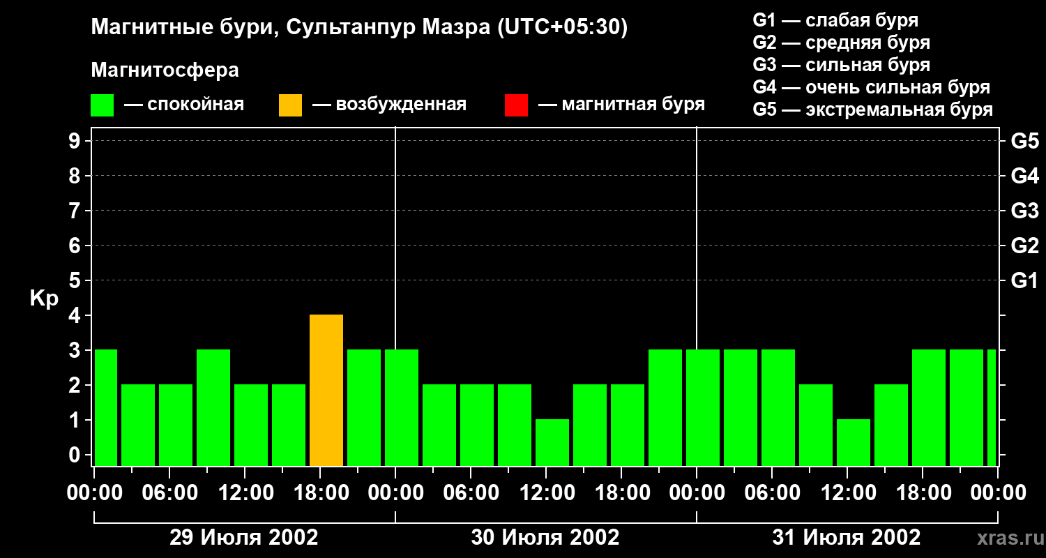Screen dimensions: 1046x558
Task: Click the '30 Июля 2002' date label
Action: click(545, 538)
